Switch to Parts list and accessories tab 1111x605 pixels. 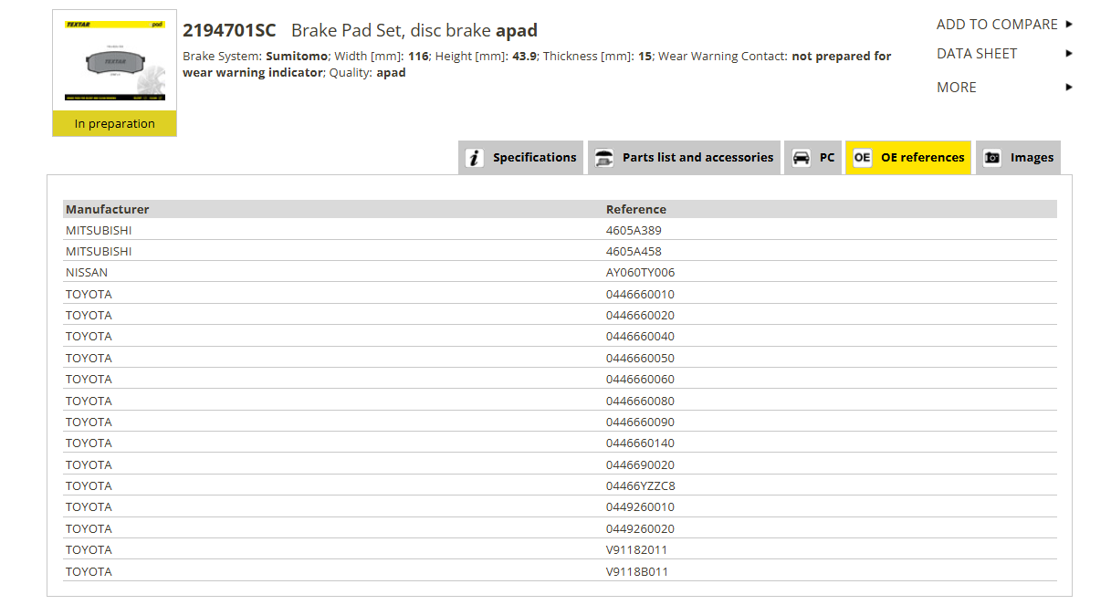tap(684, 158)
